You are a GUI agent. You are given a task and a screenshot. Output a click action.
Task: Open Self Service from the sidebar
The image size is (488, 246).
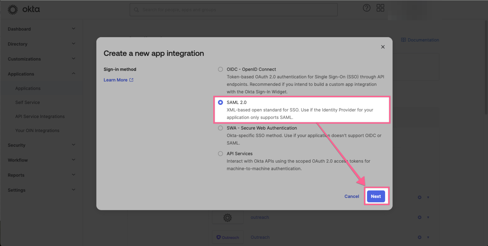[27, 102]
